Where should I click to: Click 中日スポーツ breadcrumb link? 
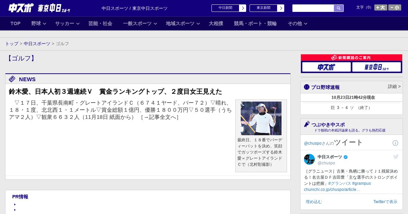coord(37,44)
